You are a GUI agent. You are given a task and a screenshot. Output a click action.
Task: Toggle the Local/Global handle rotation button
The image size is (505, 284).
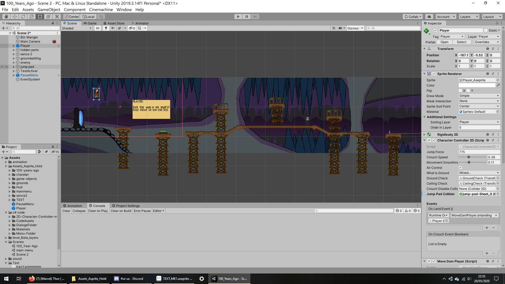coord(88,16)
